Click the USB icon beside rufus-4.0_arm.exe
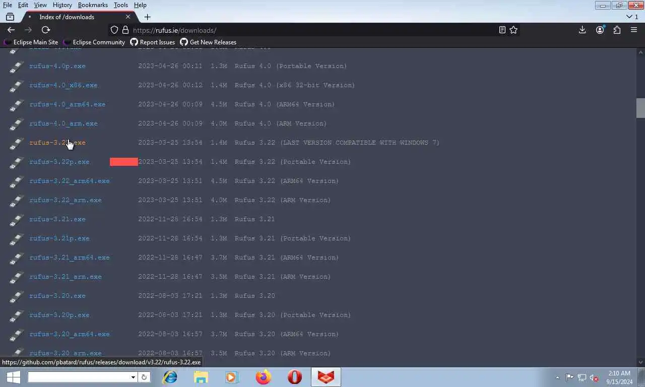The image size is (645, 387). (x=17, y=124)
